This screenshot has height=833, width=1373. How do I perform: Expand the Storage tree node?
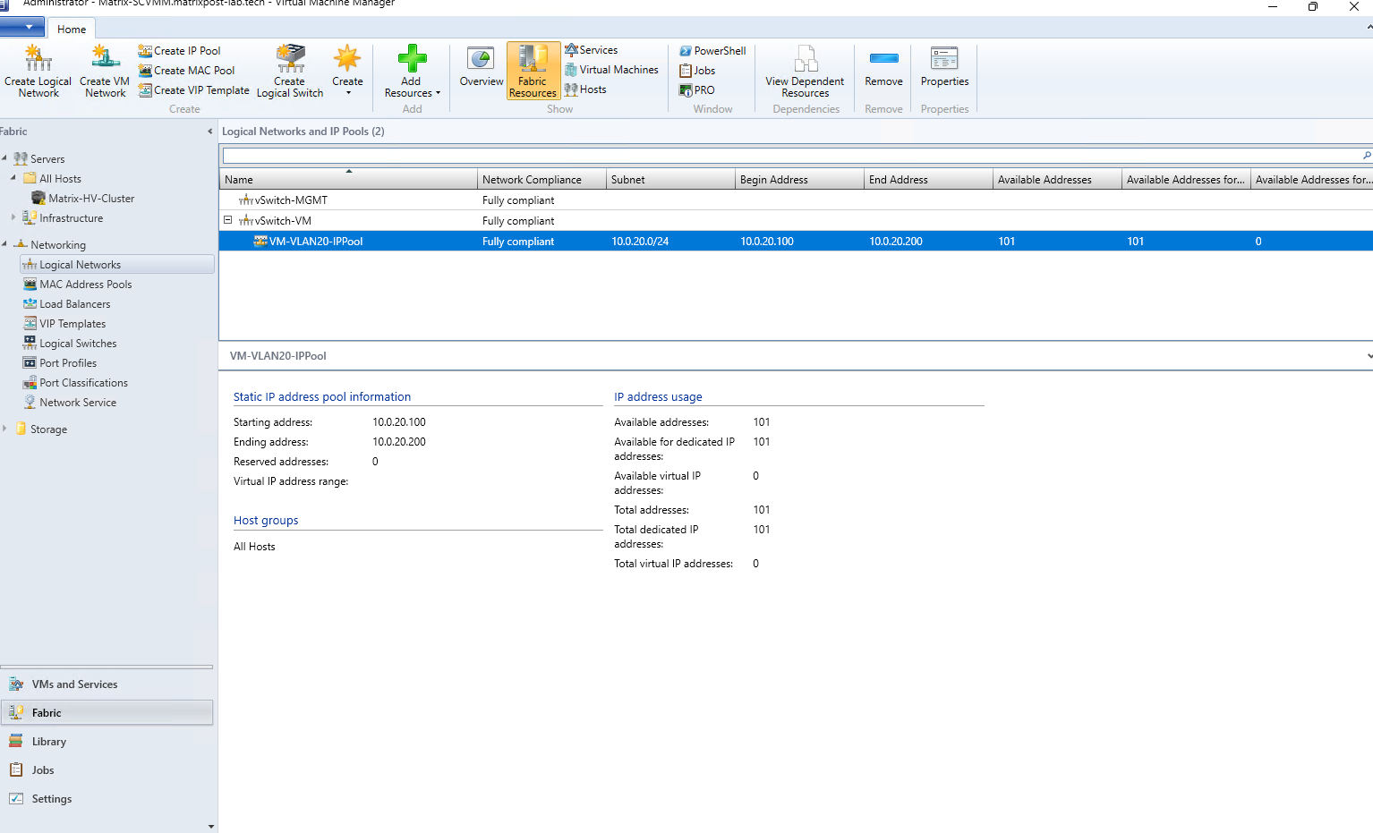(x=4, y=429)
